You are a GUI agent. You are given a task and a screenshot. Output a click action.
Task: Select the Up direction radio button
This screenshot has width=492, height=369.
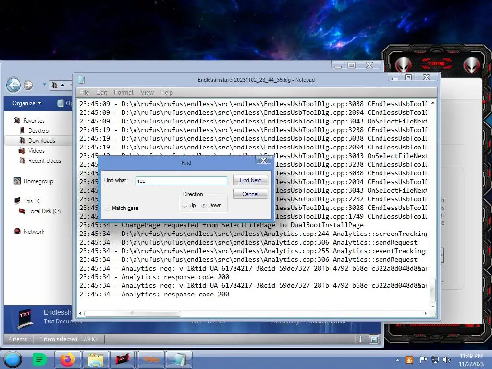point(184,205)
